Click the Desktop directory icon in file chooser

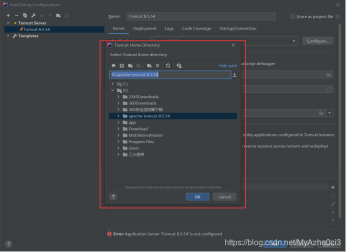point(121,65)
